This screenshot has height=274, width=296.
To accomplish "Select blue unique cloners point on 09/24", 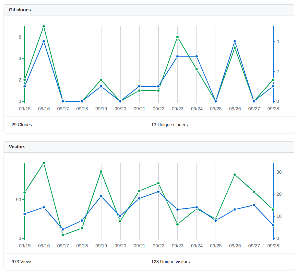I will tap(197, 56).
